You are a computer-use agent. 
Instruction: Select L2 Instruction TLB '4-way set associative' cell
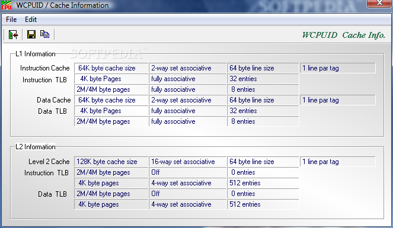(188, 183)
